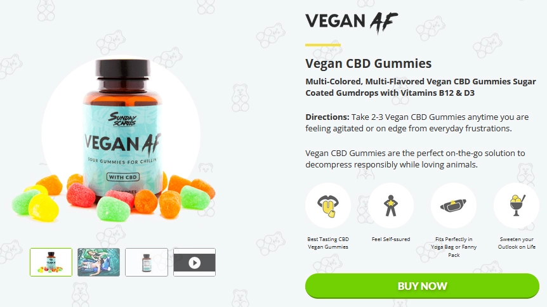Select the illustrated artwork thumbnail
This screenshot has width=547, height=307.
99,263
